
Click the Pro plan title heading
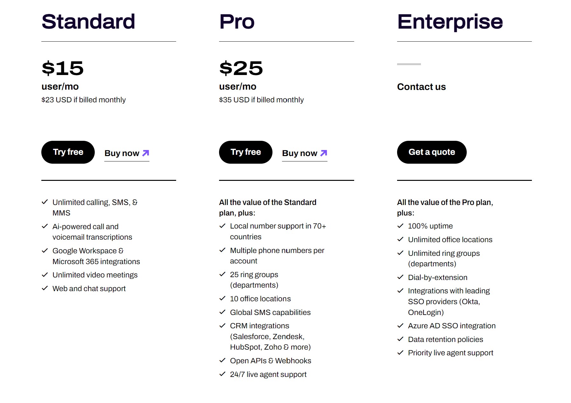[237, 22]
